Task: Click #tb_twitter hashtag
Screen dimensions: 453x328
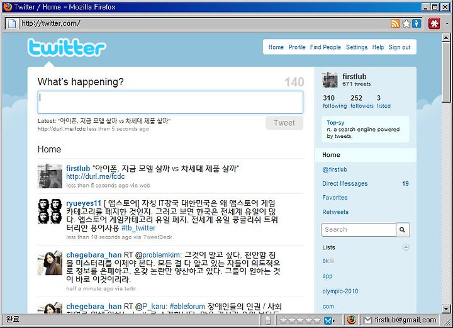Action: [138, 228]
